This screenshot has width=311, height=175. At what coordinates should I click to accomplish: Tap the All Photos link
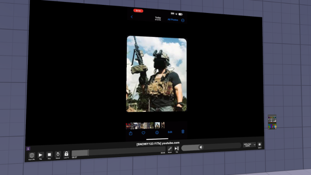tap(173, 19)
